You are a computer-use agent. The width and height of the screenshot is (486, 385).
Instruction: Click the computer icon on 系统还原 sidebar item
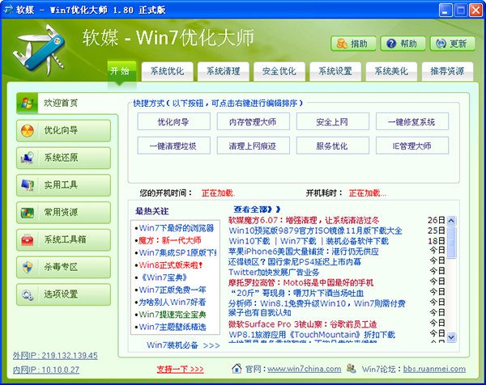tap(28, 158)
